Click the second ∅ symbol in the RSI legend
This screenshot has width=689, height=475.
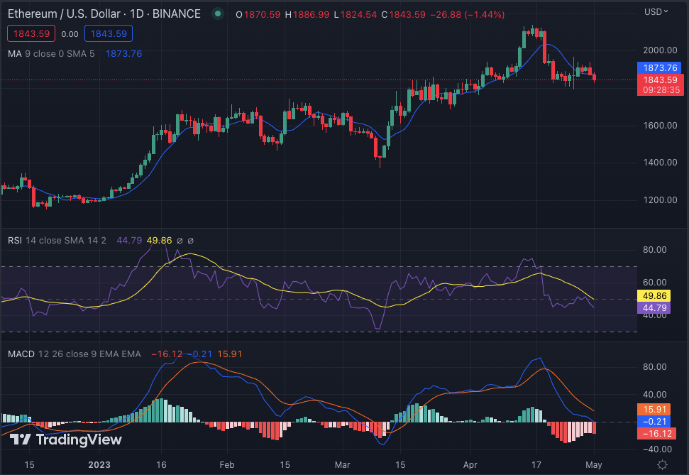pos(191,241)
